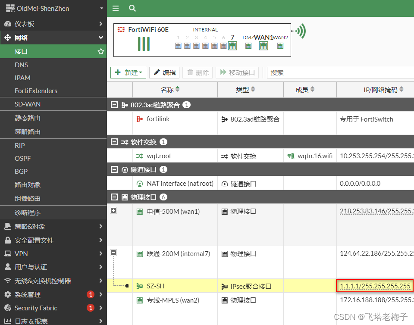Collapse the 802.3ad链路聚合 group

(x=114, y=105)
